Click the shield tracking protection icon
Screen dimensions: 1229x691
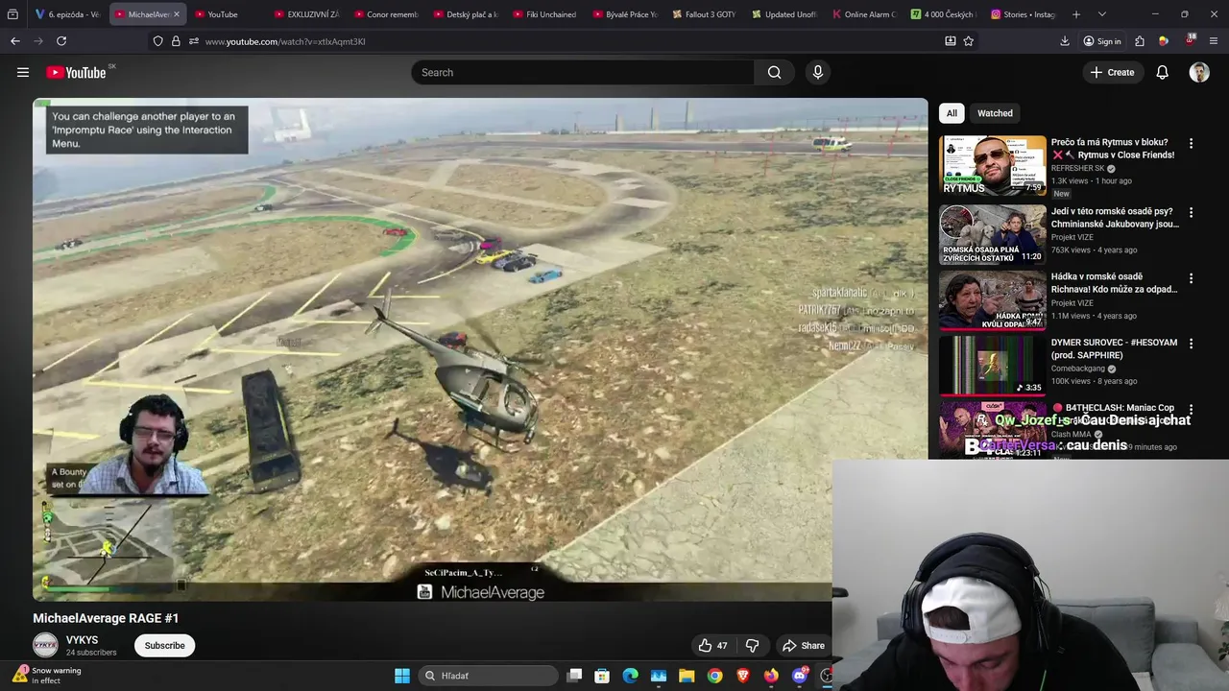[158, 41]
